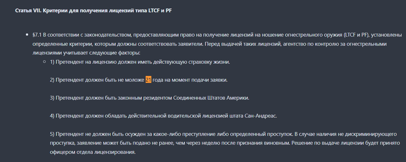This screenshot has width=406, height=162.
Task: Click the hollow sub-bullet before item 1
Action: point(45,62)
